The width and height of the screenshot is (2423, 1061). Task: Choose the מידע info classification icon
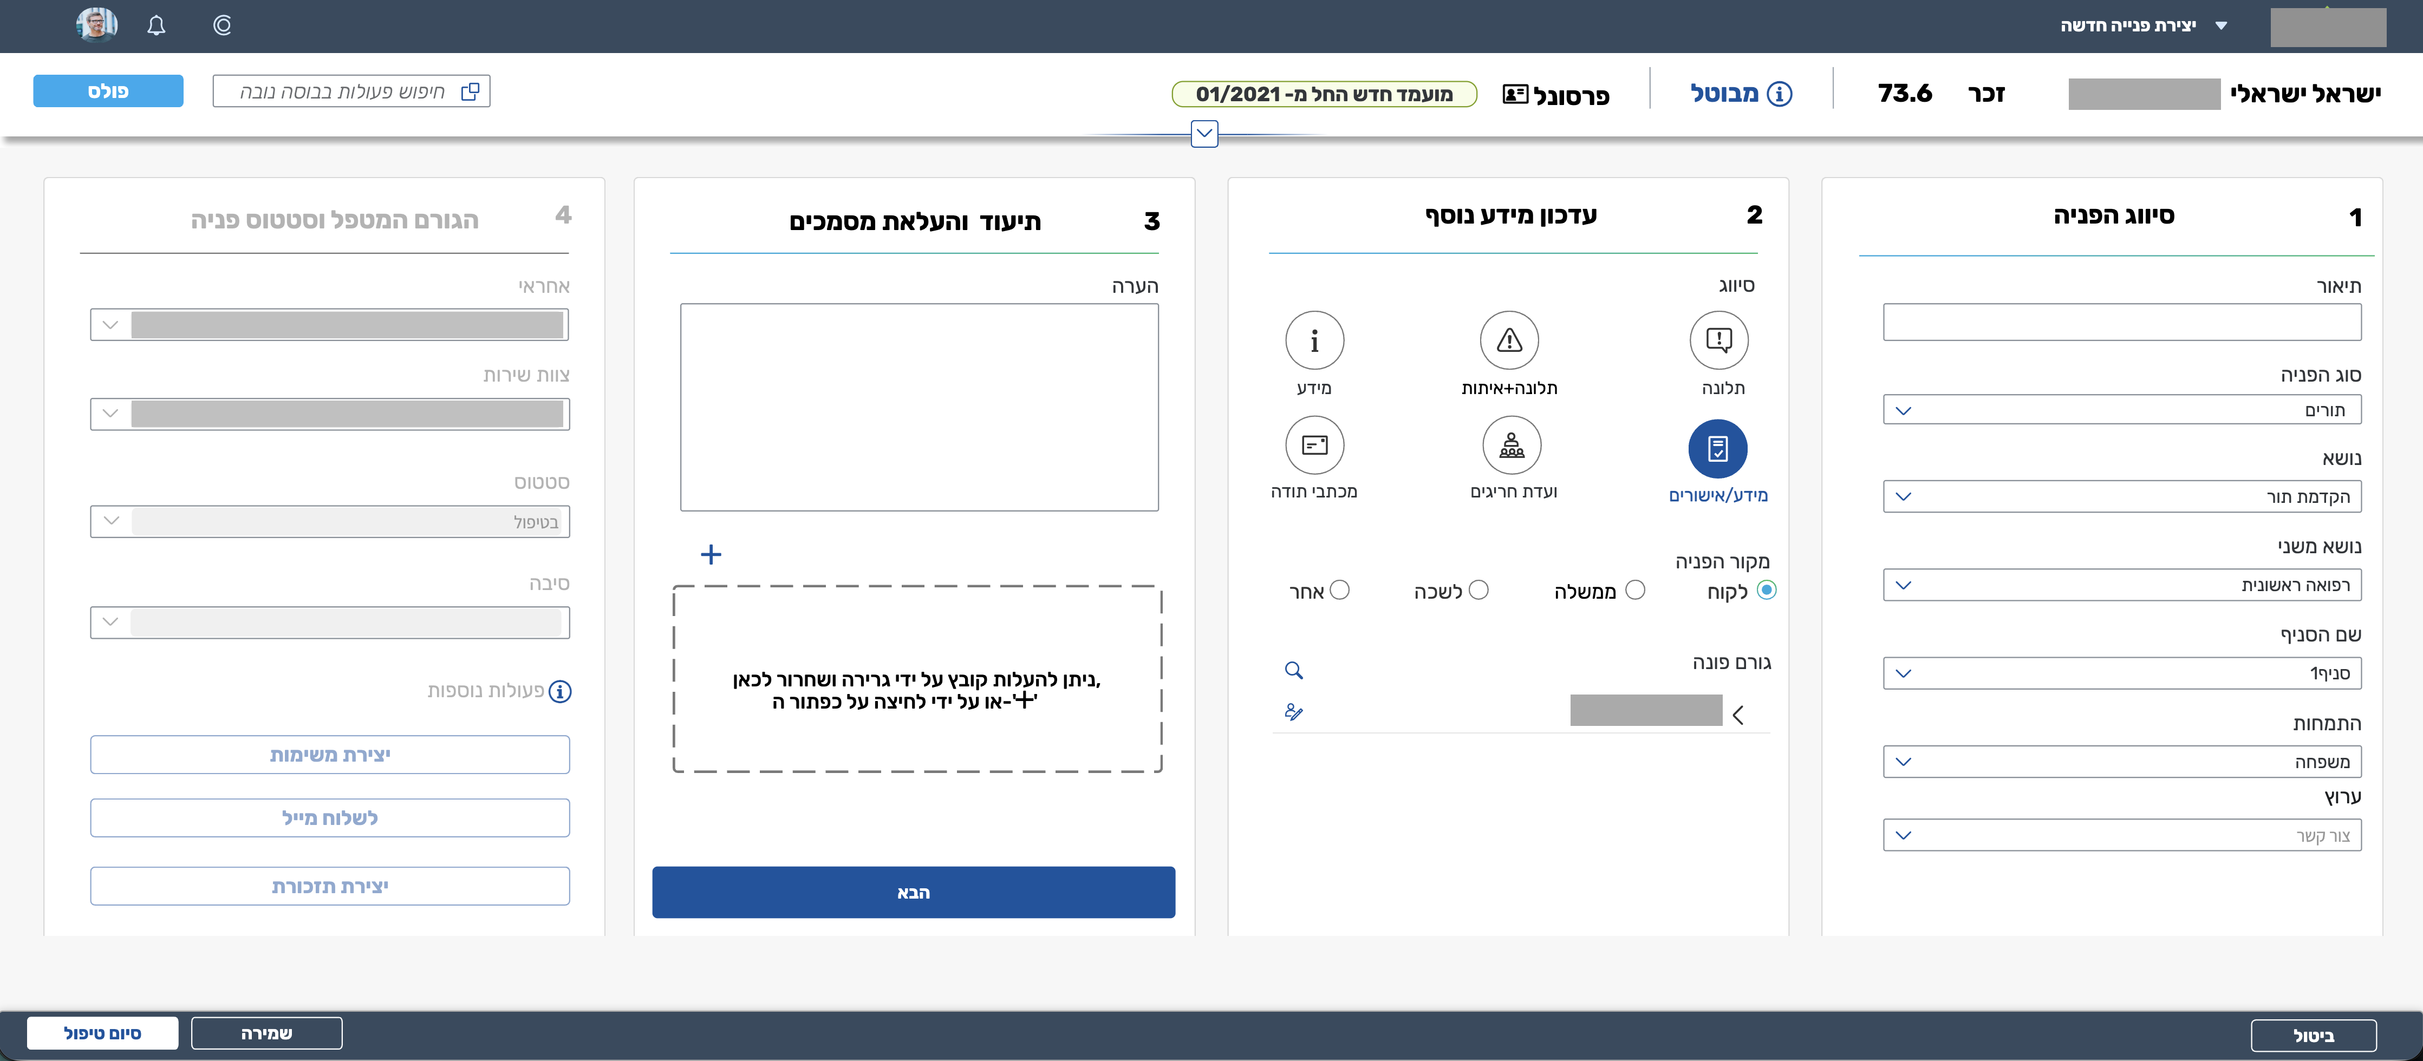(1314, 340)
